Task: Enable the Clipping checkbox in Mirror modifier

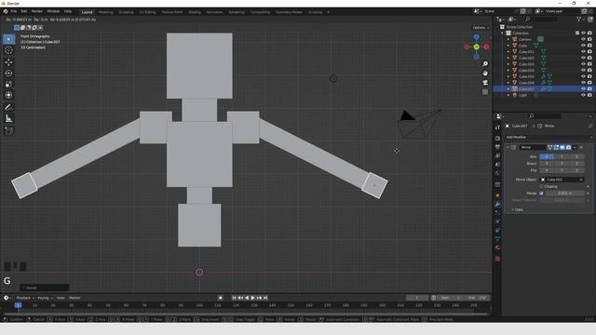Action: point(541,186)
